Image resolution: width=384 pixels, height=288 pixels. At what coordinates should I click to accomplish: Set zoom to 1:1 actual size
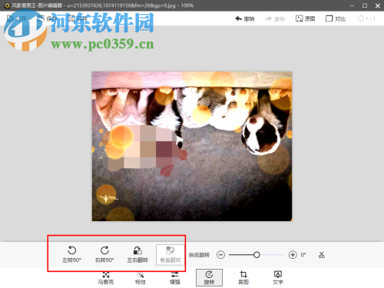click(366, 18)
